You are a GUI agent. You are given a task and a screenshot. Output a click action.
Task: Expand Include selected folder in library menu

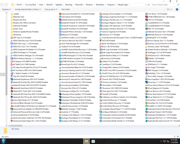click(28, 9)
